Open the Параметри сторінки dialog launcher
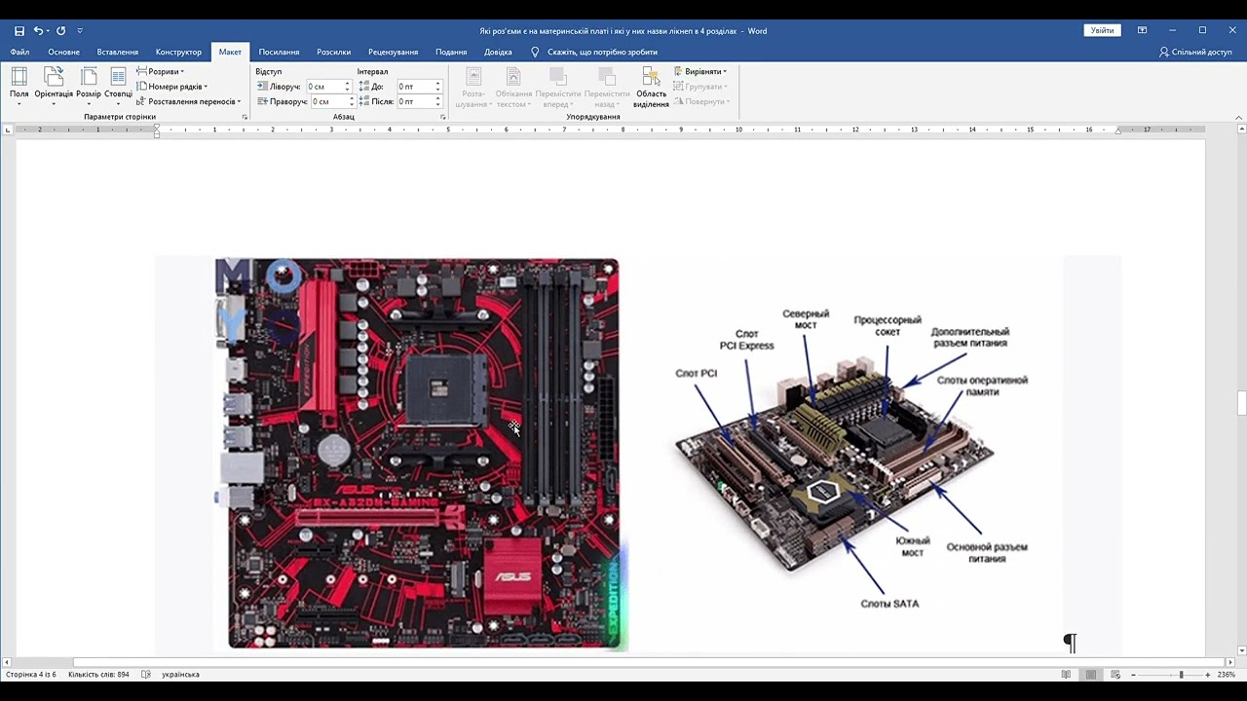The image size is (1247, 701). (x=245, y=117)
